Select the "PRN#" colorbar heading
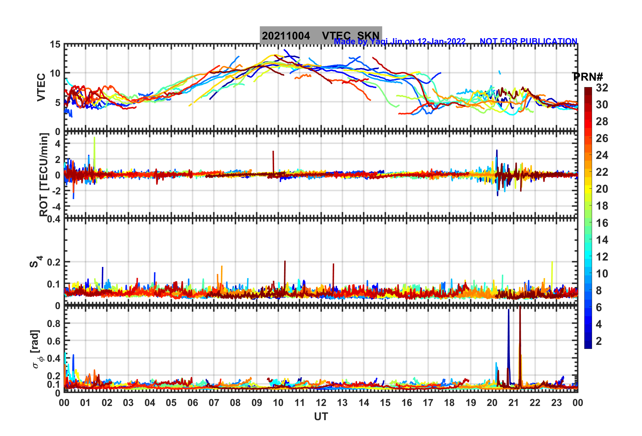642x436 pixels. point(588,77)
